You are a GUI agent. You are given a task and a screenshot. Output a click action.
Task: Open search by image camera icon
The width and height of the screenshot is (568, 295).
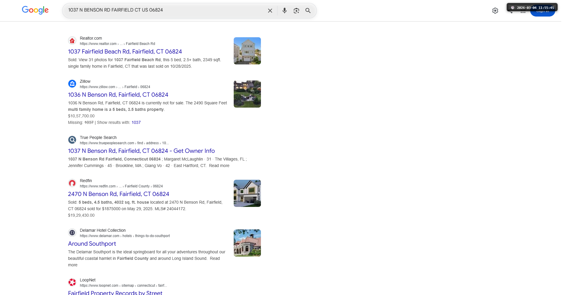(x=296, y=11)
